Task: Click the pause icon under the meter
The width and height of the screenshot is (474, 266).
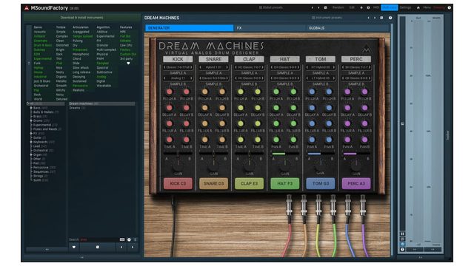Action: pos(402,233)
